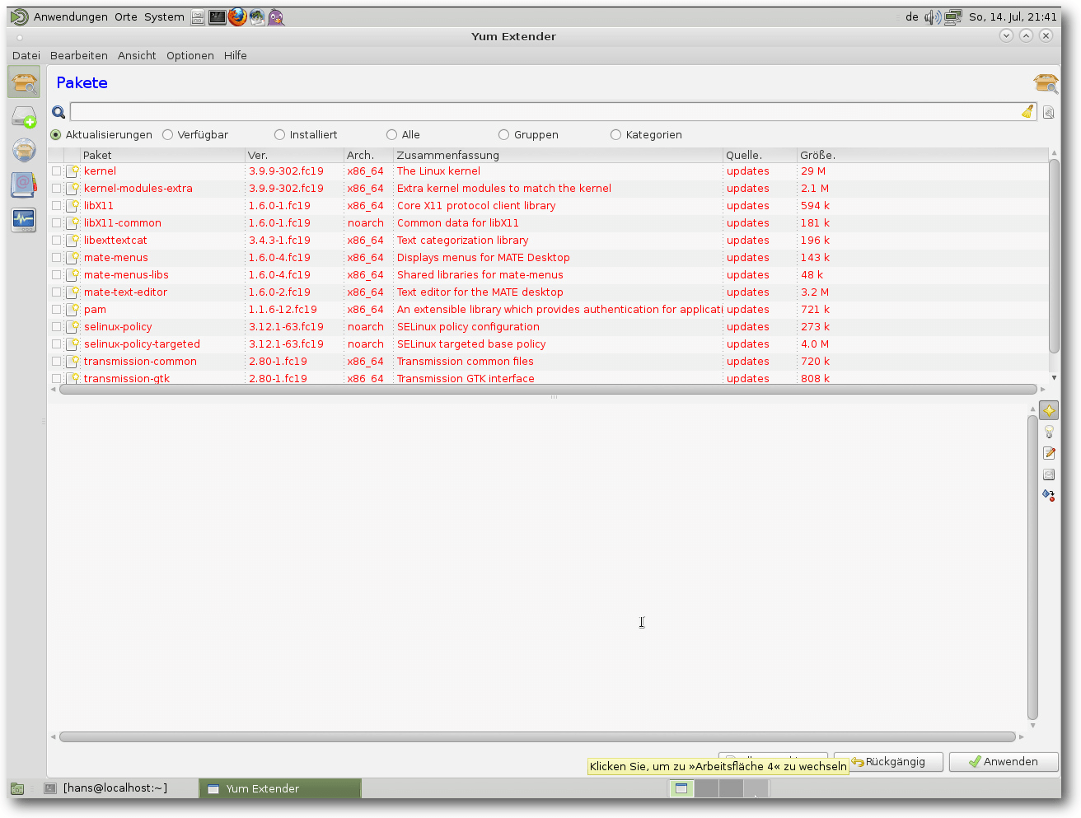Select Alle radio button
The width and height of the screenshot is (1081, 818).
coord(391,135)
